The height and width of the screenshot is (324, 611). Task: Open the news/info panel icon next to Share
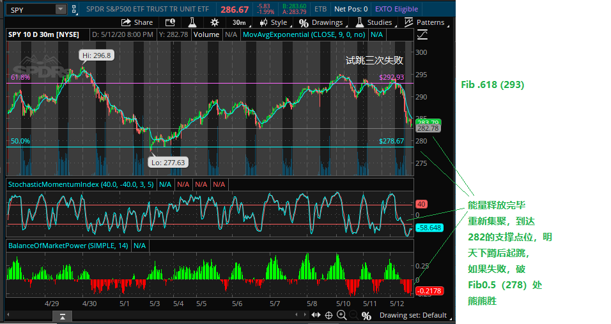pyautogui.click(x=170, y=22)
